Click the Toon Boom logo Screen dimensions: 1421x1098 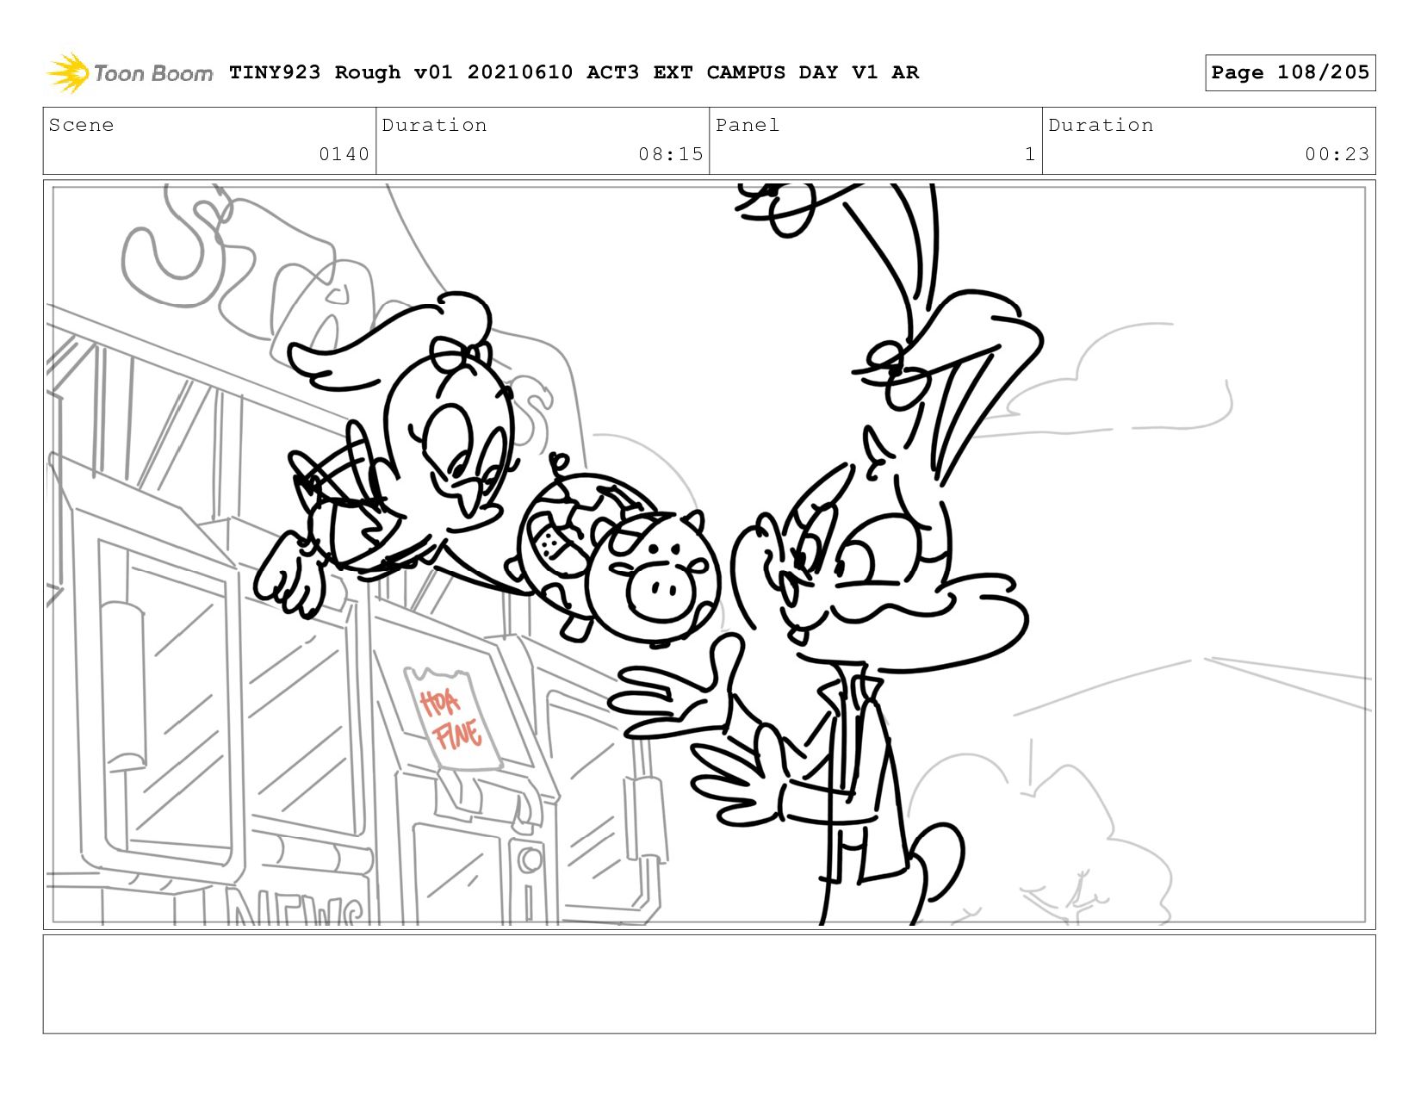click(129, 72)
